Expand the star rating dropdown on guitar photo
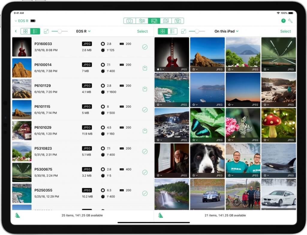 [159, 69]
